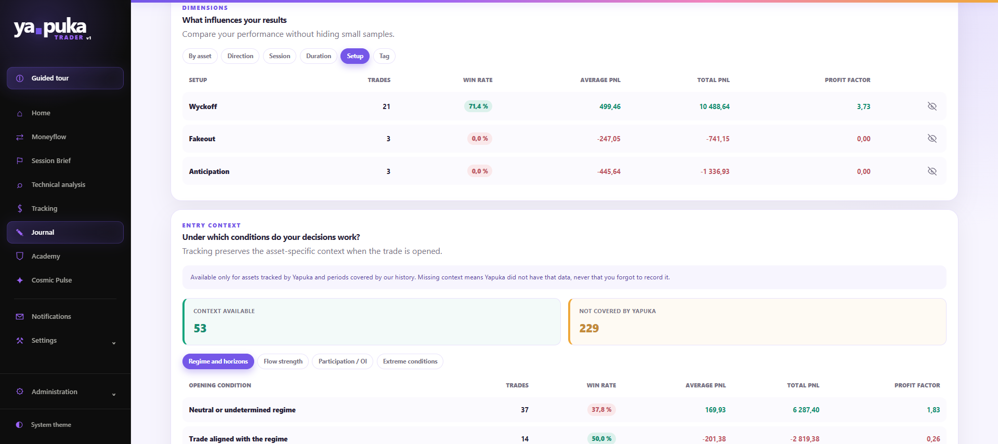This screenshot has width=998, height=444.
Task: Start the Guided tour
Action: point(65,78)
